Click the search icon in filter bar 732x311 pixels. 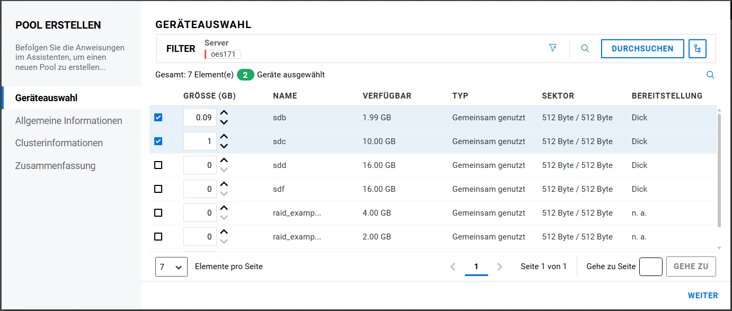point(585,48)
